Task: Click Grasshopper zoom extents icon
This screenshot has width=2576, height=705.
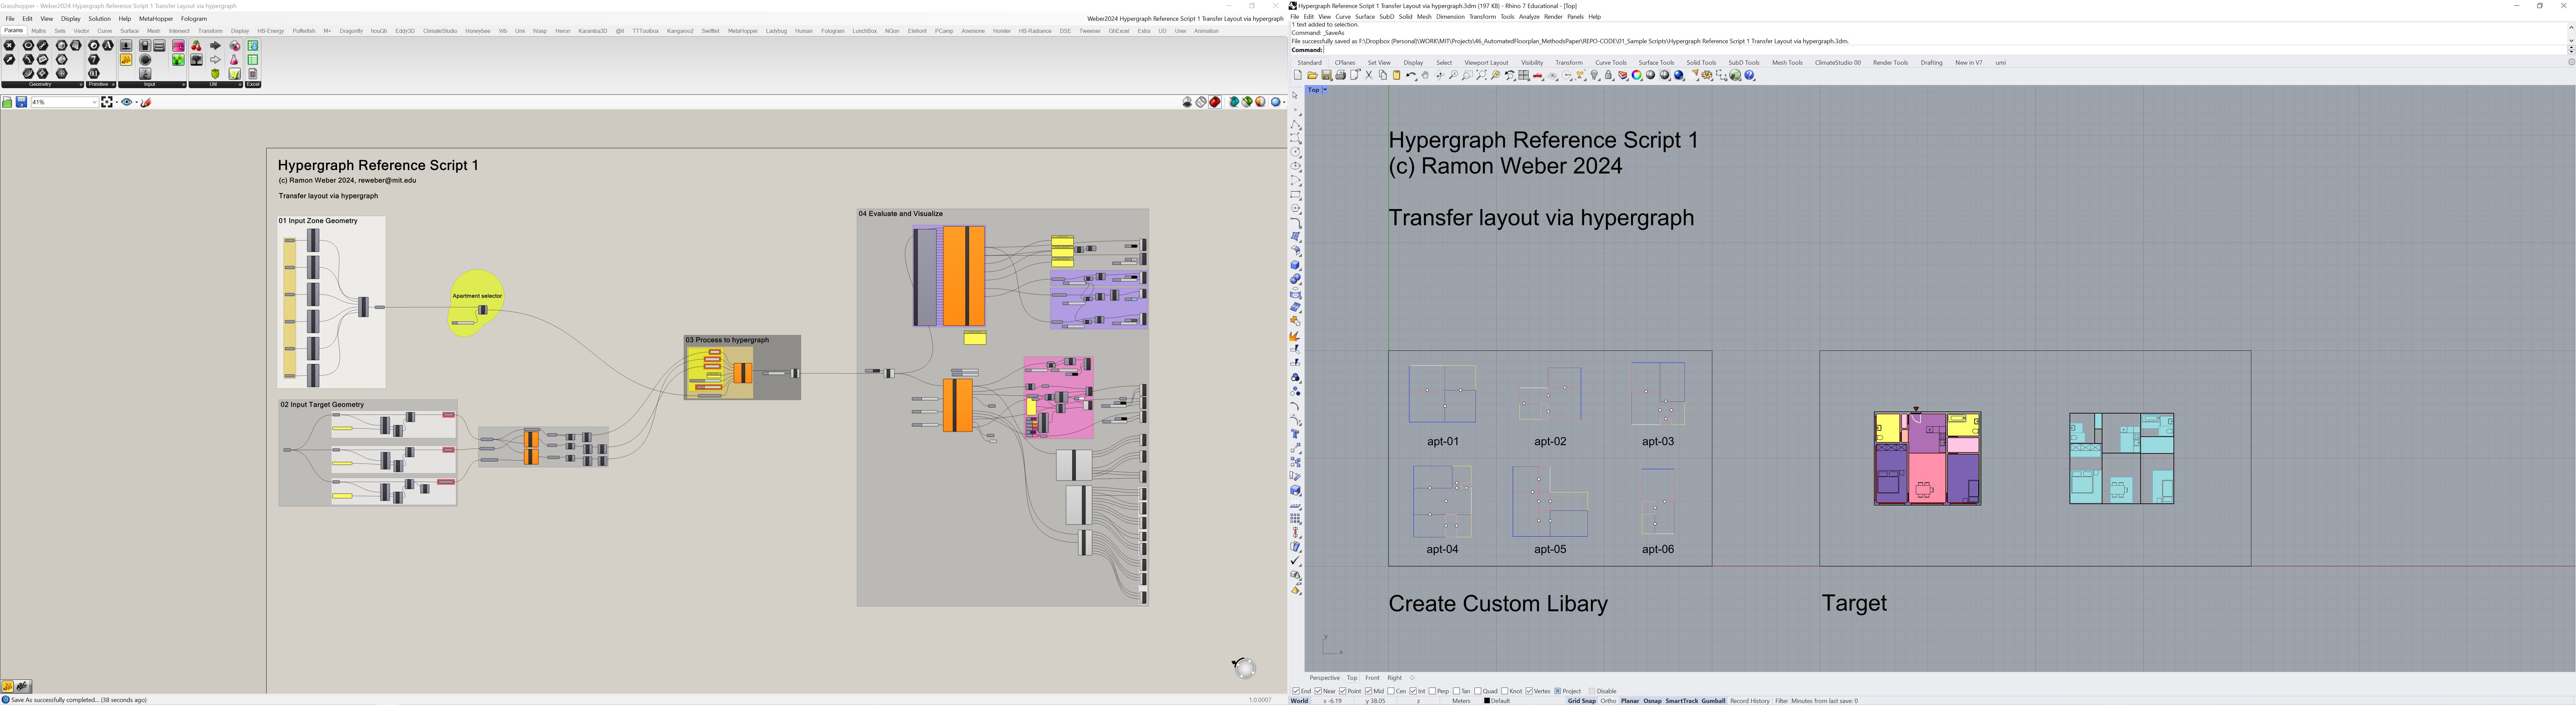Action: pos(107,102)
